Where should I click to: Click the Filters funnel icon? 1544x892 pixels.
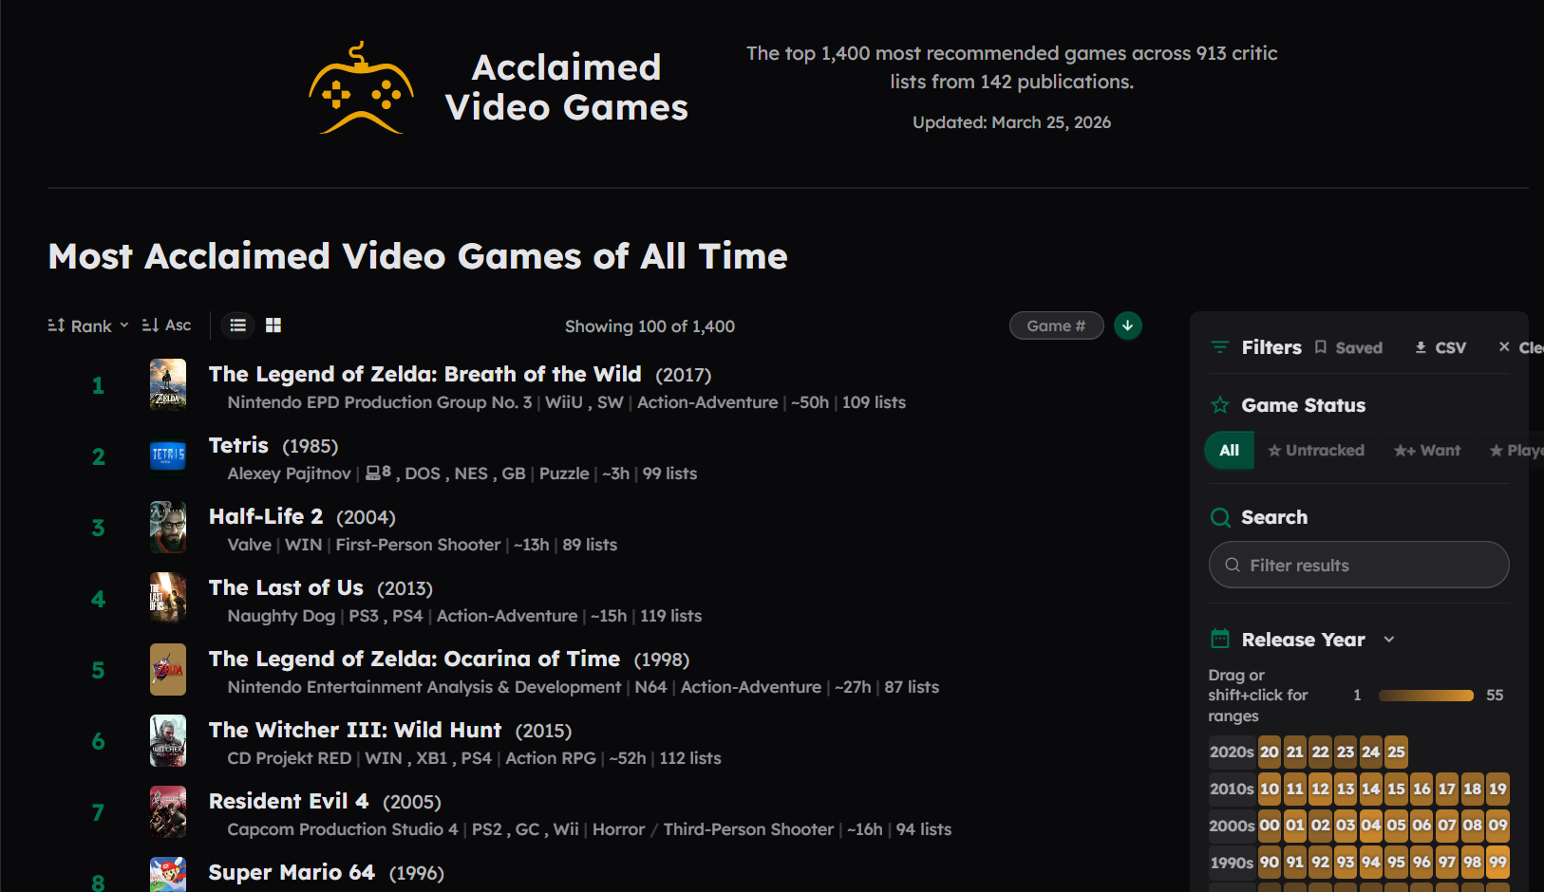[x=1220, y=347]
